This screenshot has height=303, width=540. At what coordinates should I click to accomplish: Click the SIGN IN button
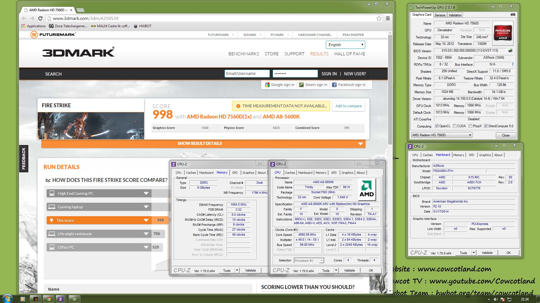click(x=329, y=74)
